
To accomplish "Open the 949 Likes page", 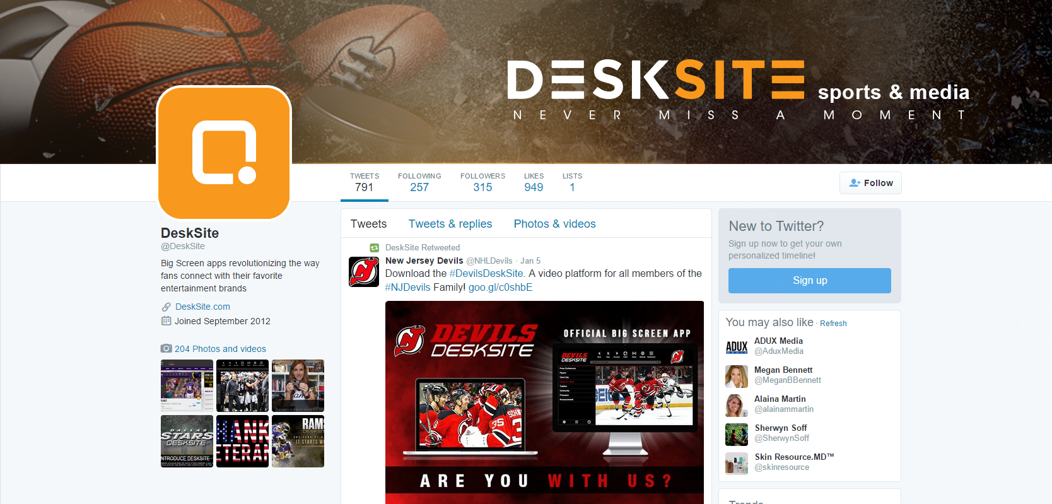I will click(534, 182).
